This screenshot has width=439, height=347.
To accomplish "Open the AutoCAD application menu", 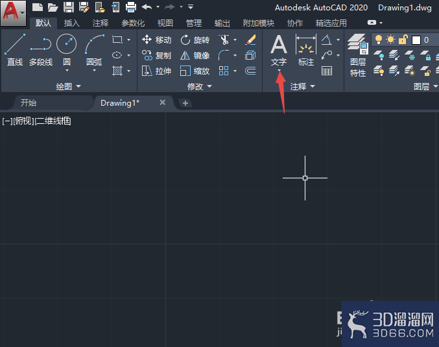I will 13,13.
